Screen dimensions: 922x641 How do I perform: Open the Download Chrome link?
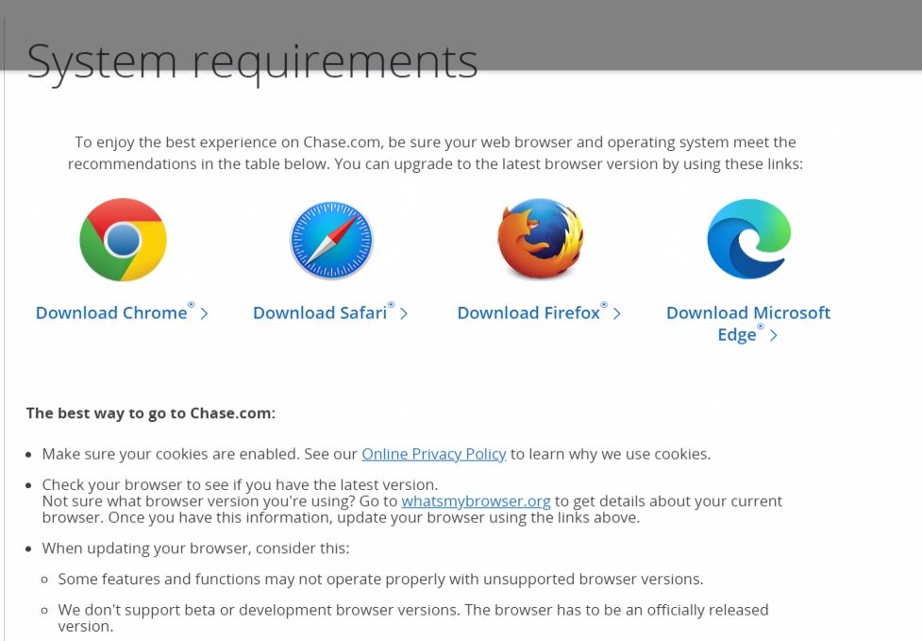tap(111, 313)
